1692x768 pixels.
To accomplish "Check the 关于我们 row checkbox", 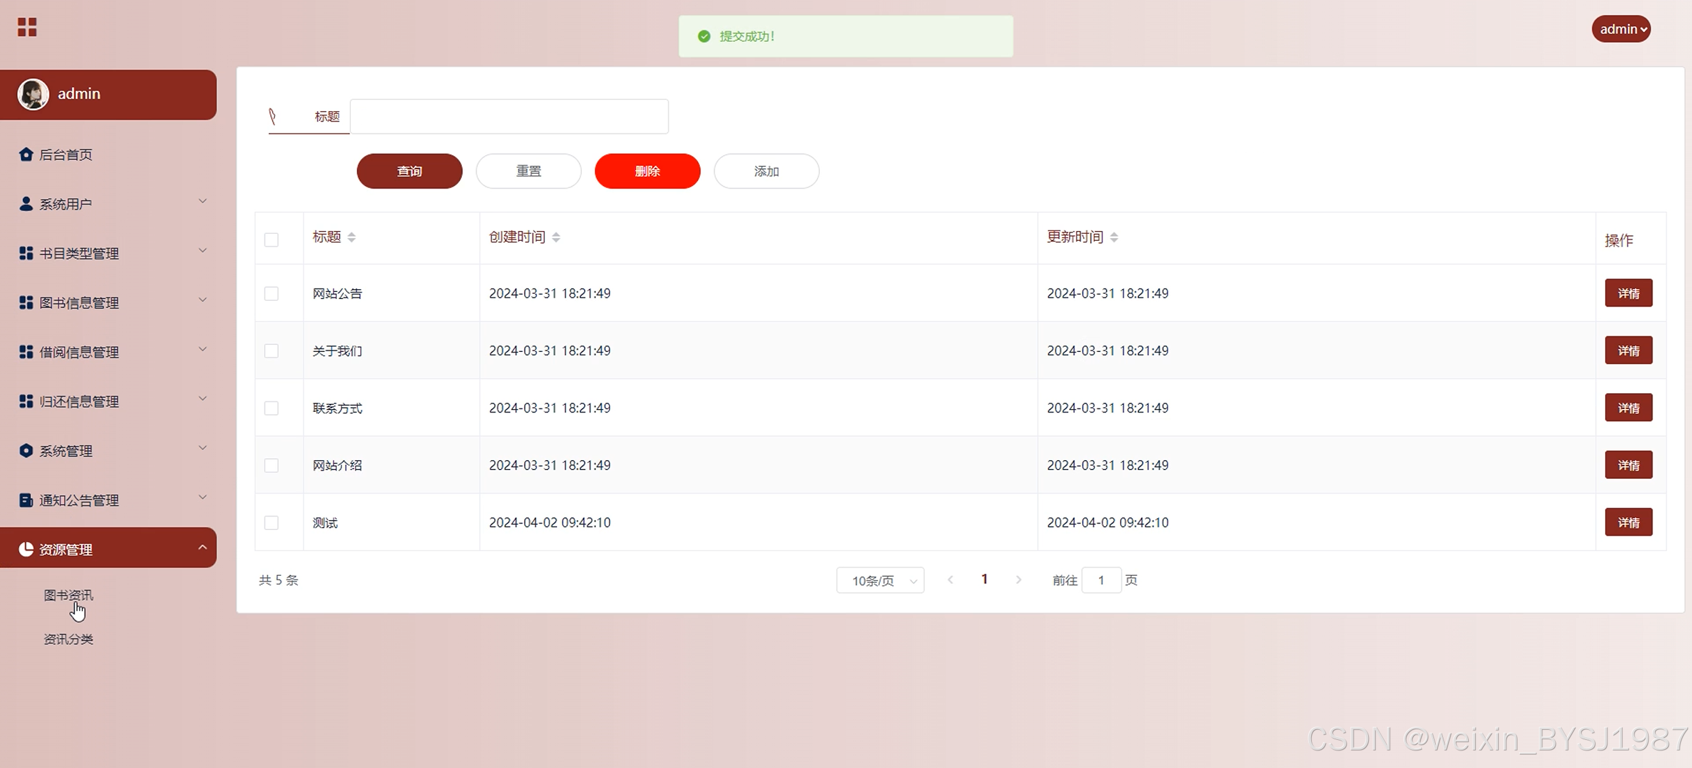I will coord(272,351).
